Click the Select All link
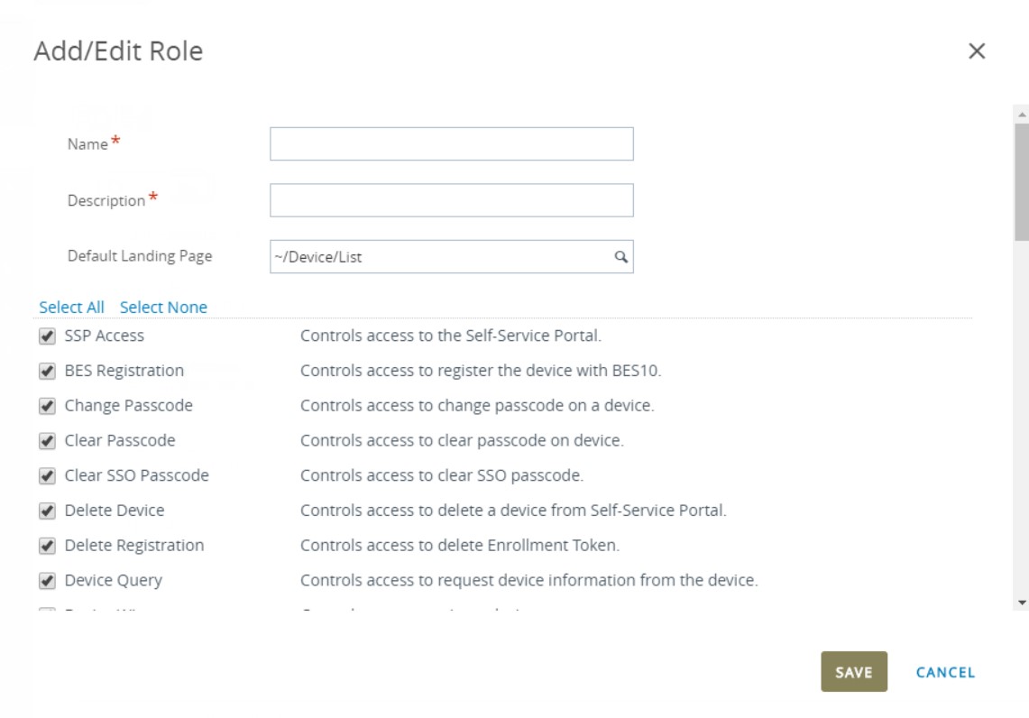This screenshot has height=718, width=1029. (71, 308)
